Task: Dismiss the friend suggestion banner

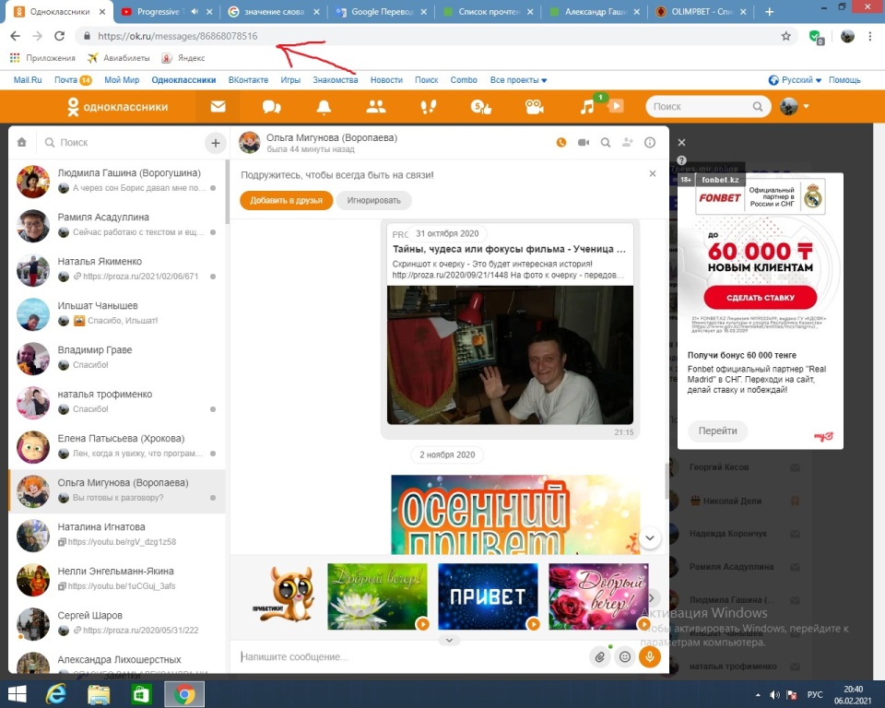Action: (x=653, y=174)
